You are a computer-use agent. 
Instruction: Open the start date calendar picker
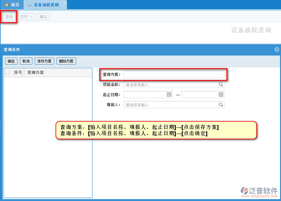point(169,95)
